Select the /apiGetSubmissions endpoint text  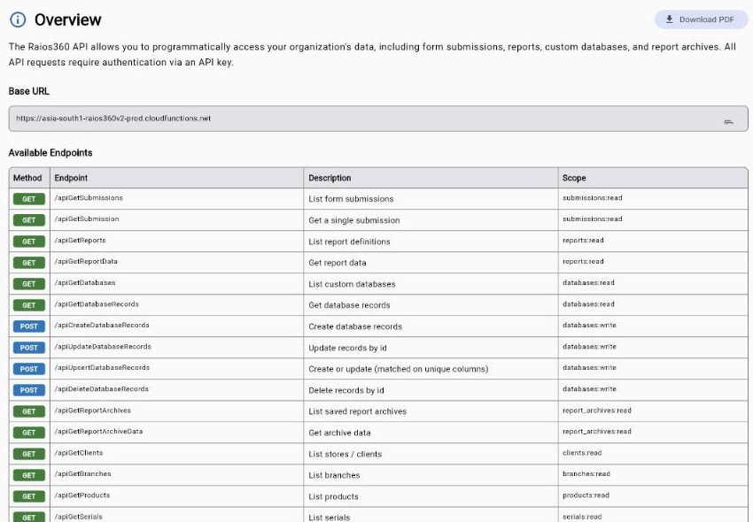(89, 197)
